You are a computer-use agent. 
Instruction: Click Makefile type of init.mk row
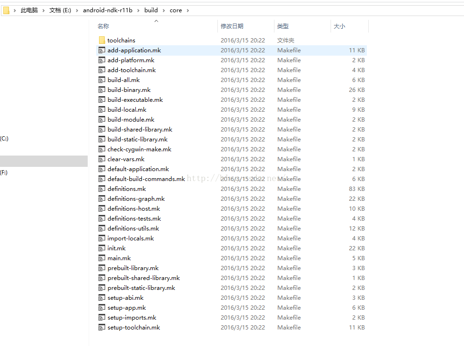coord(289,248)
